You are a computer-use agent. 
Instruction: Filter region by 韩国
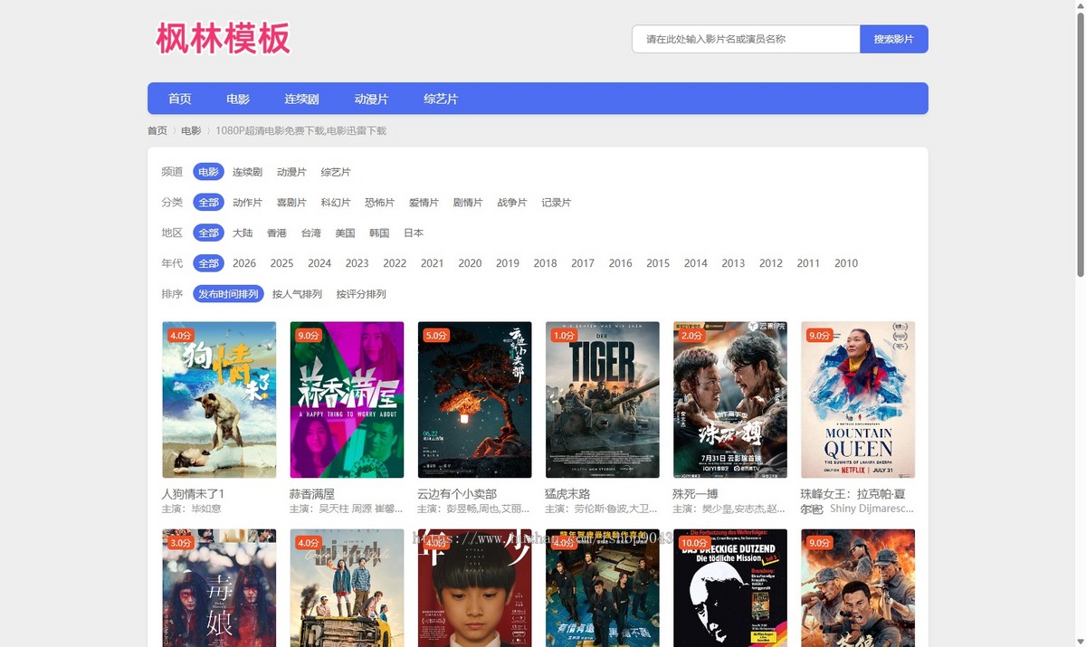[379, 233]
